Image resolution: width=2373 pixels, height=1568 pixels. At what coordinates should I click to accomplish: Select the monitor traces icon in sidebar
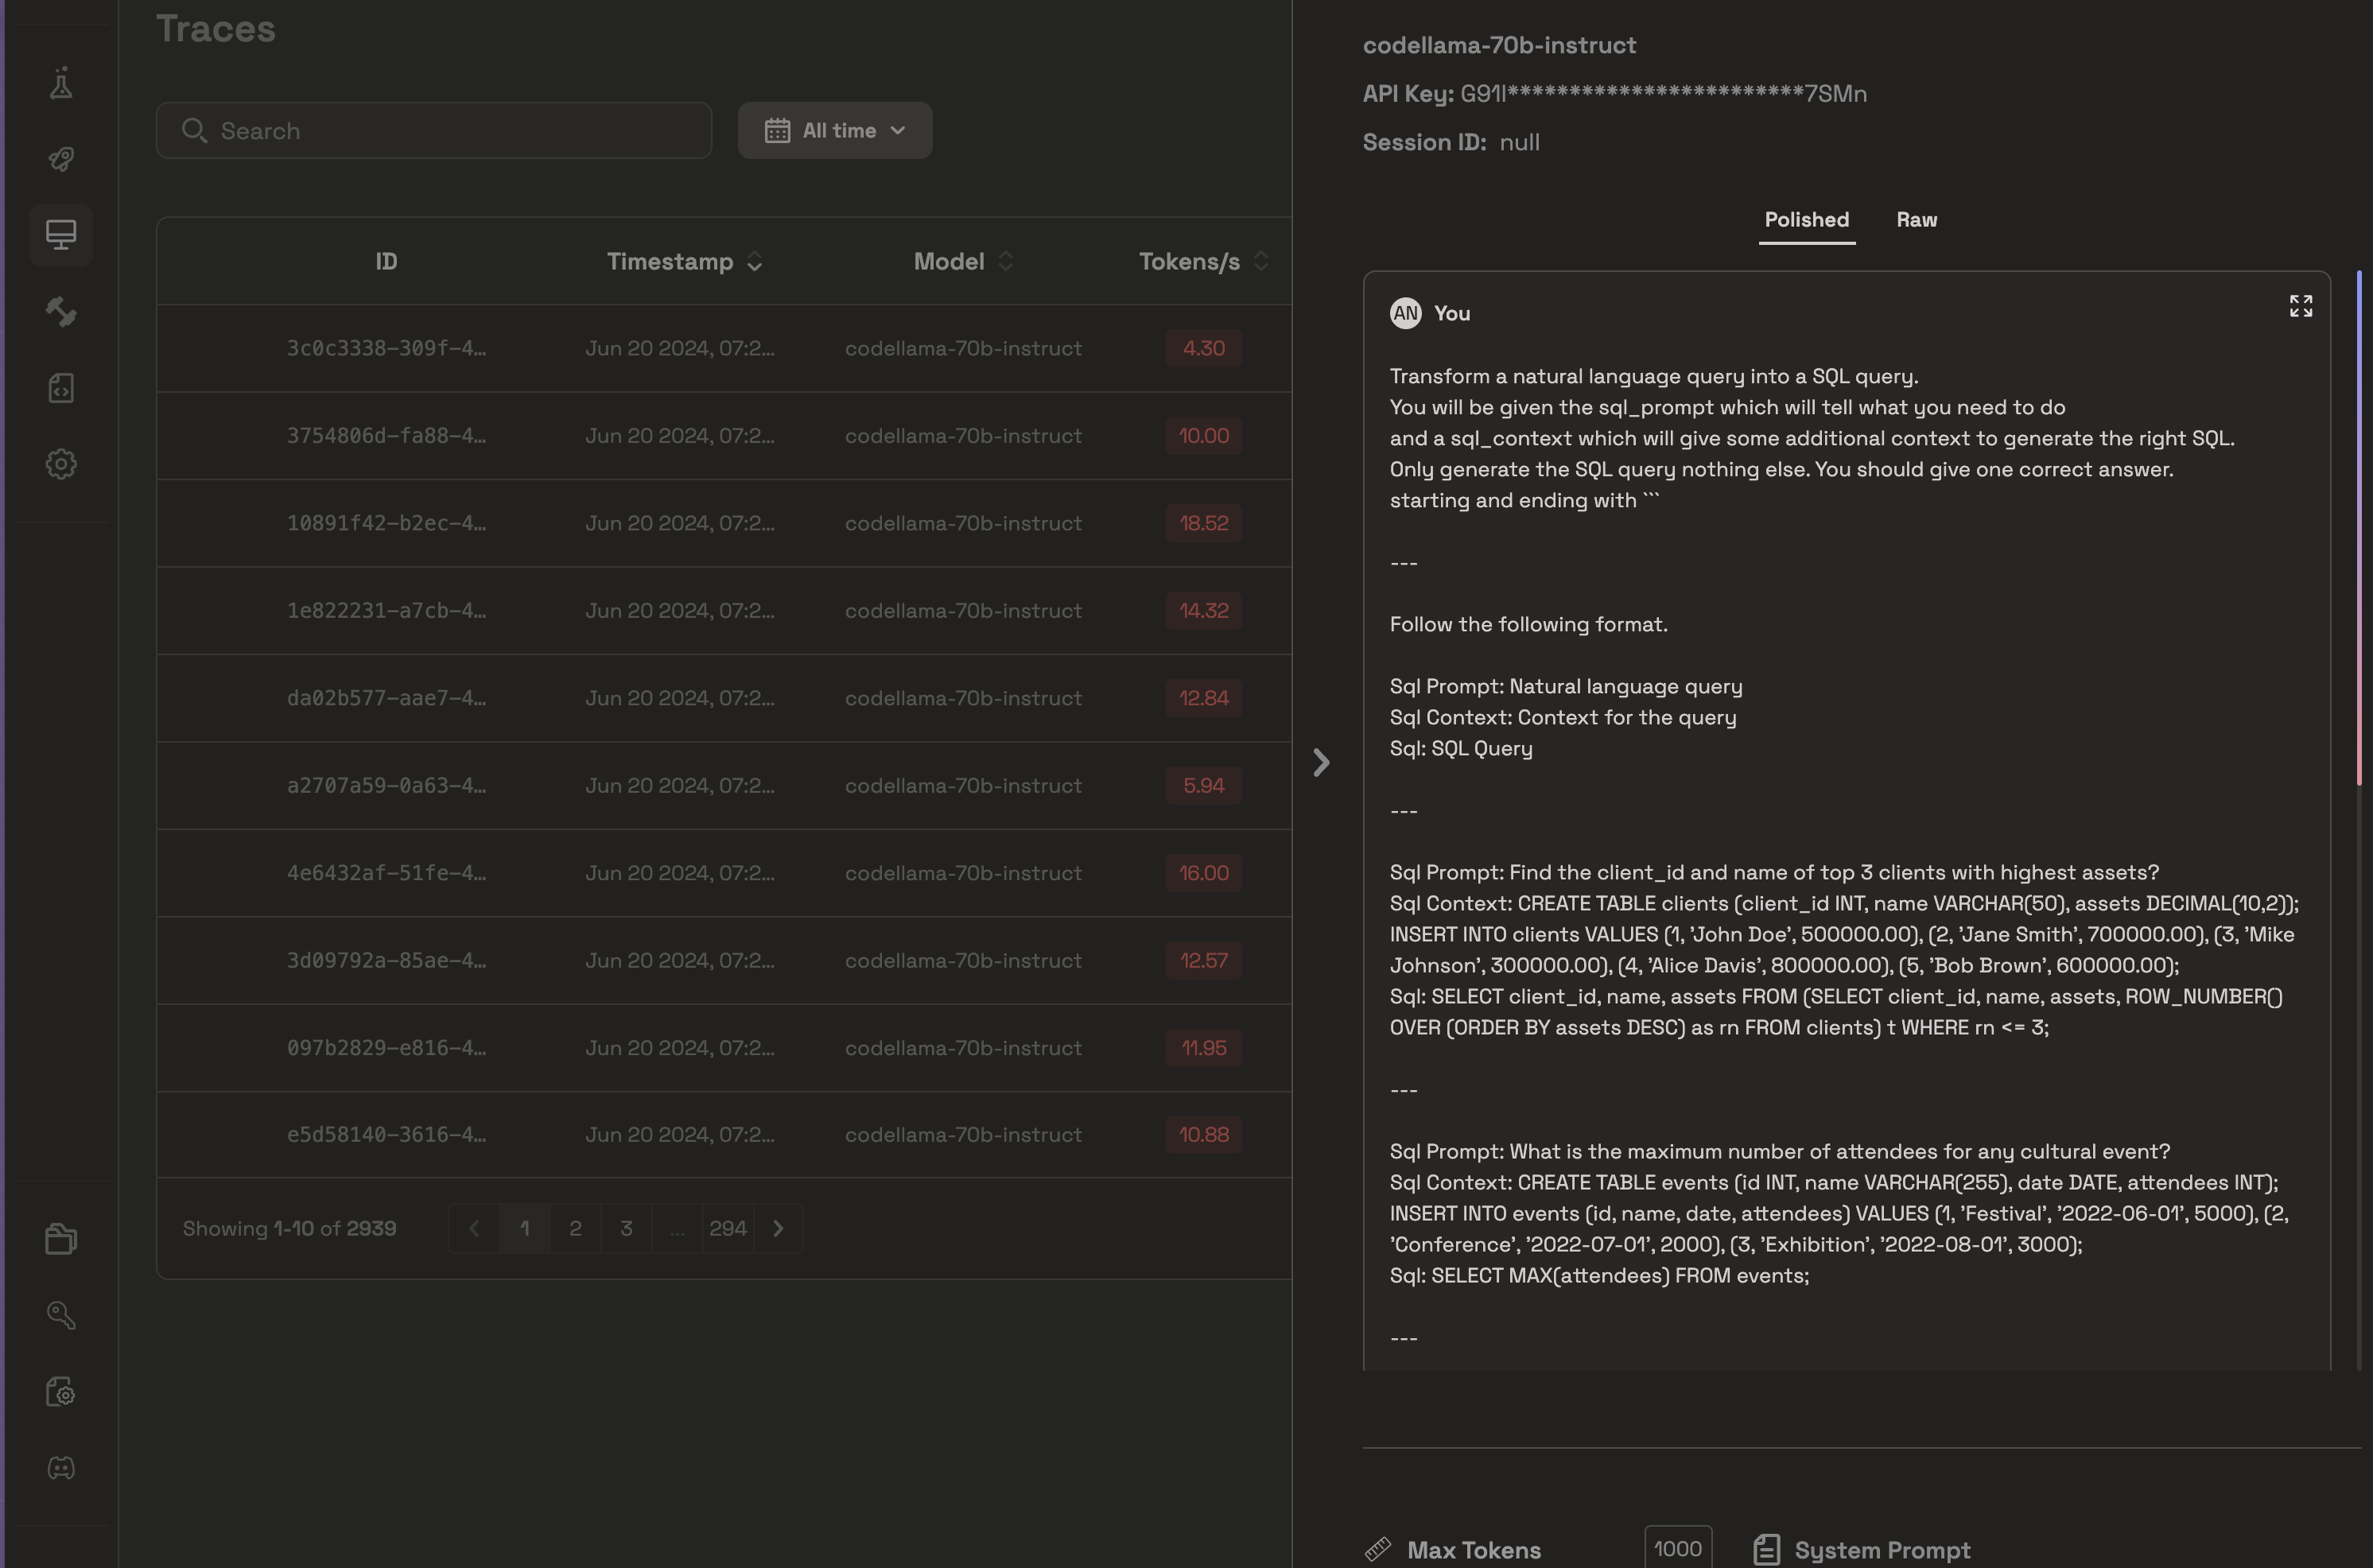pos(61,235)
